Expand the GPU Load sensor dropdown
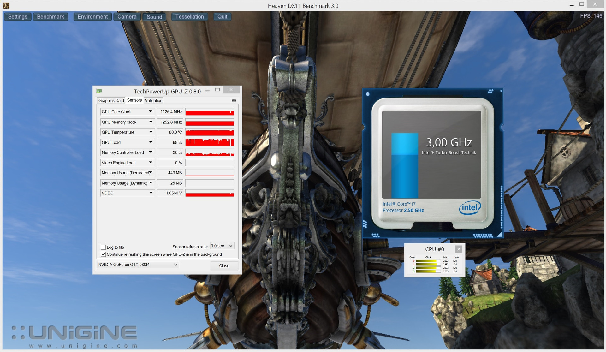 pos(151,142)
